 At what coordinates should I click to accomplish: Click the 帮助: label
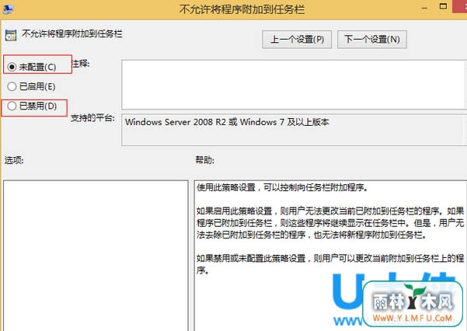click(204, 160)
